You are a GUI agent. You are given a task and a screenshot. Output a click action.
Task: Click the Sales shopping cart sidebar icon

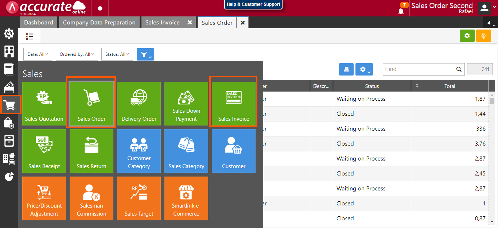click(x=10, y=105)
